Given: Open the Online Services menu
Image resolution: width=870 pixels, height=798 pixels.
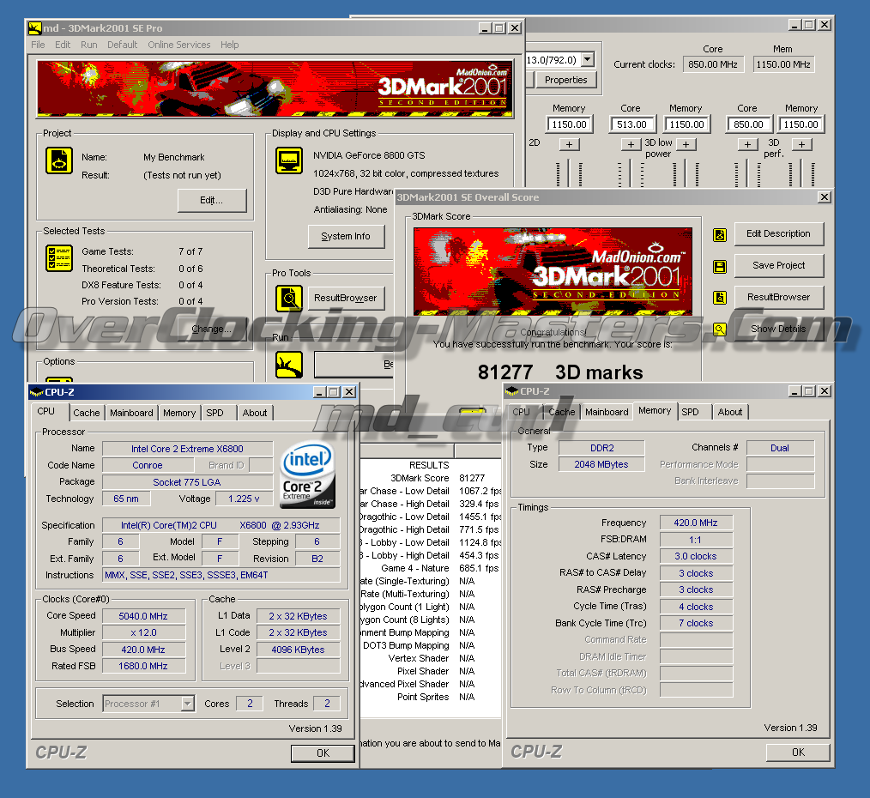Looking at the screenshot, I should coord(178,45).
